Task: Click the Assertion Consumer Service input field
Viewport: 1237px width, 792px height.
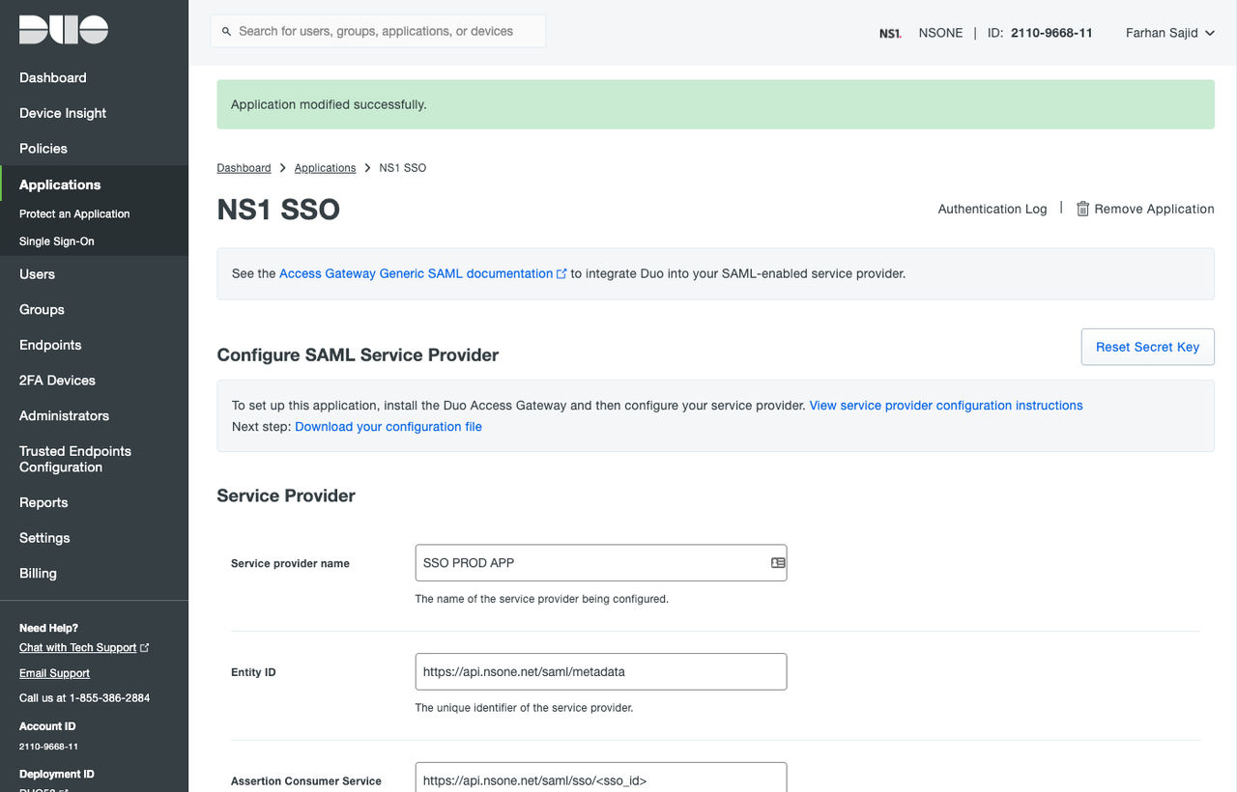Action: tap(601, 778)
